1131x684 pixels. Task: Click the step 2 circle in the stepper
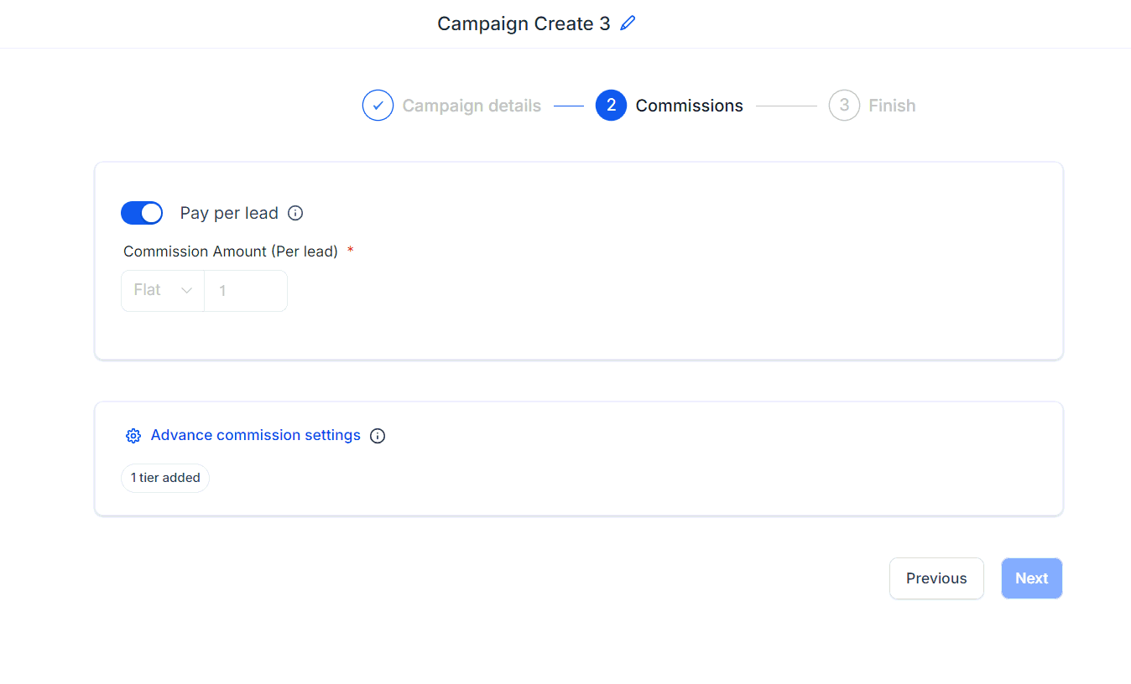tap(611, 106)
